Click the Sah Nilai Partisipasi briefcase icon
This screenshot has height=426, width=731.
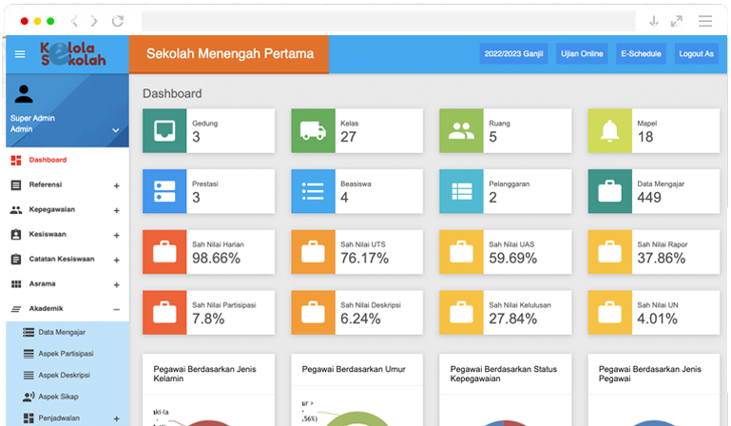pyautogui.click(x=164, y=312)
